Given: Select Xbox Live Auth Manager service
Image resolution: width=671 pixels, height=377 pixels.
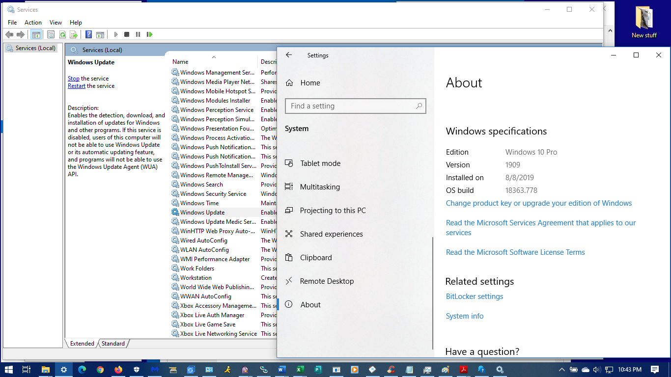Looking at the screenshot, I should coord(224,315).
